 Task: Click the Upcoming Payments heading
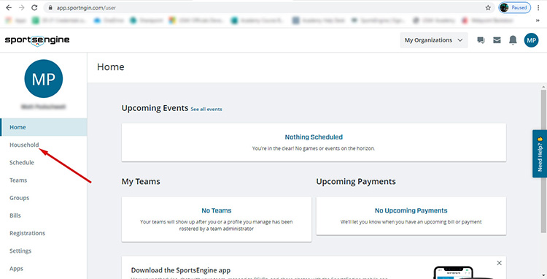(356, 182)
